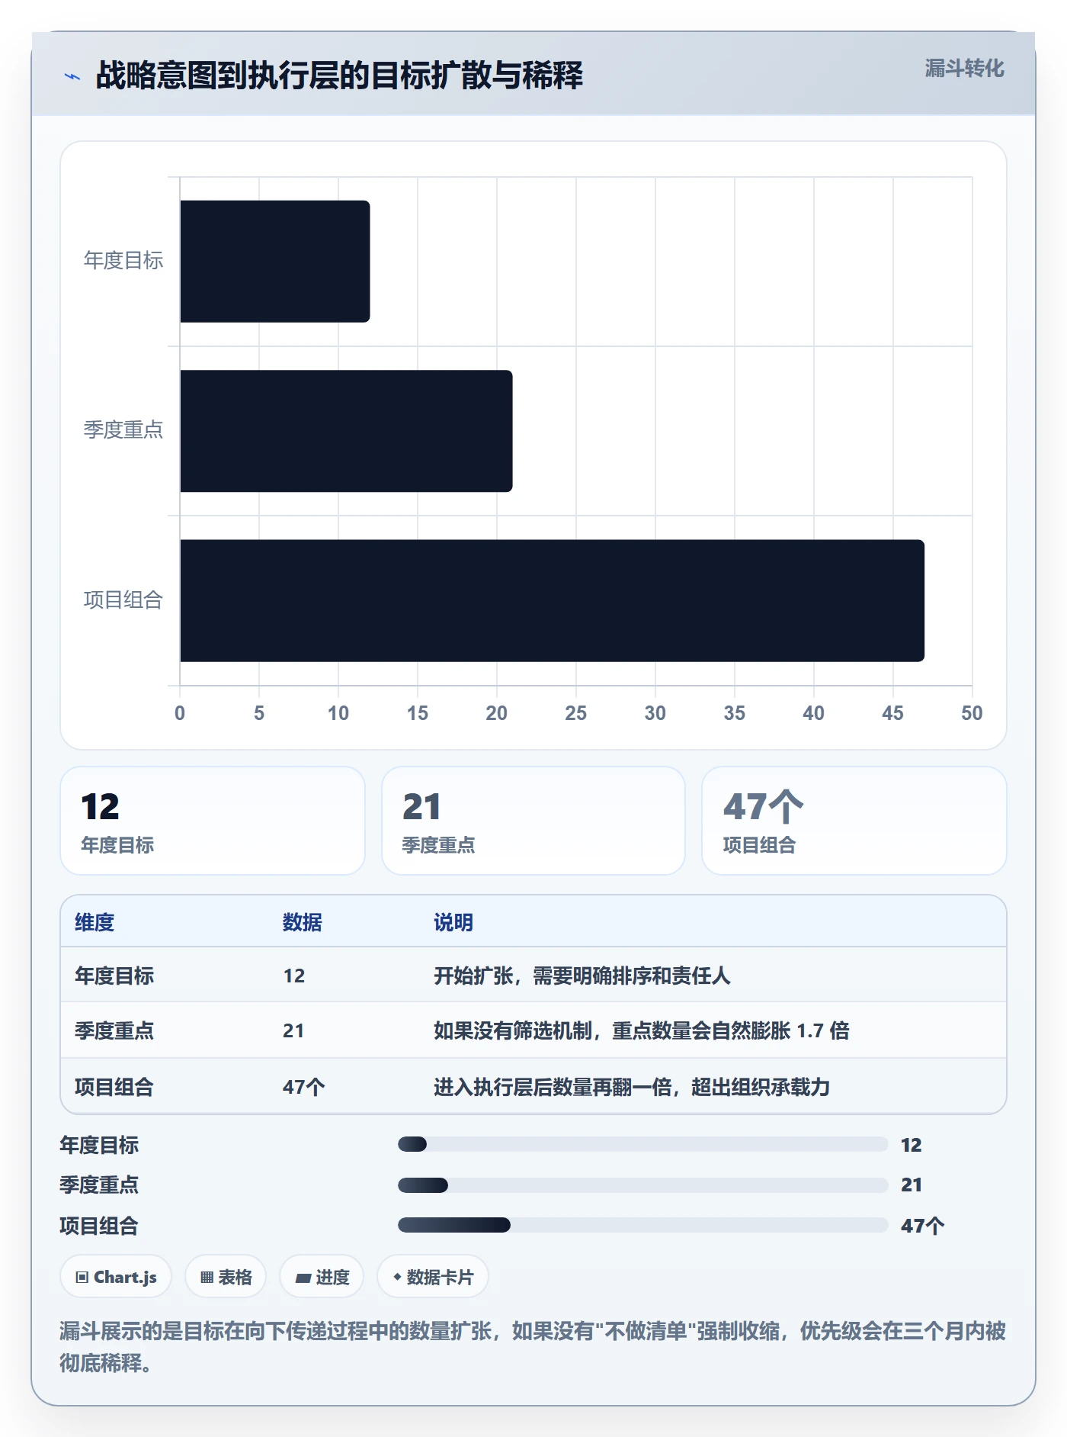
Task: Click the 维度 column header
Action: (x=95, y=922)
